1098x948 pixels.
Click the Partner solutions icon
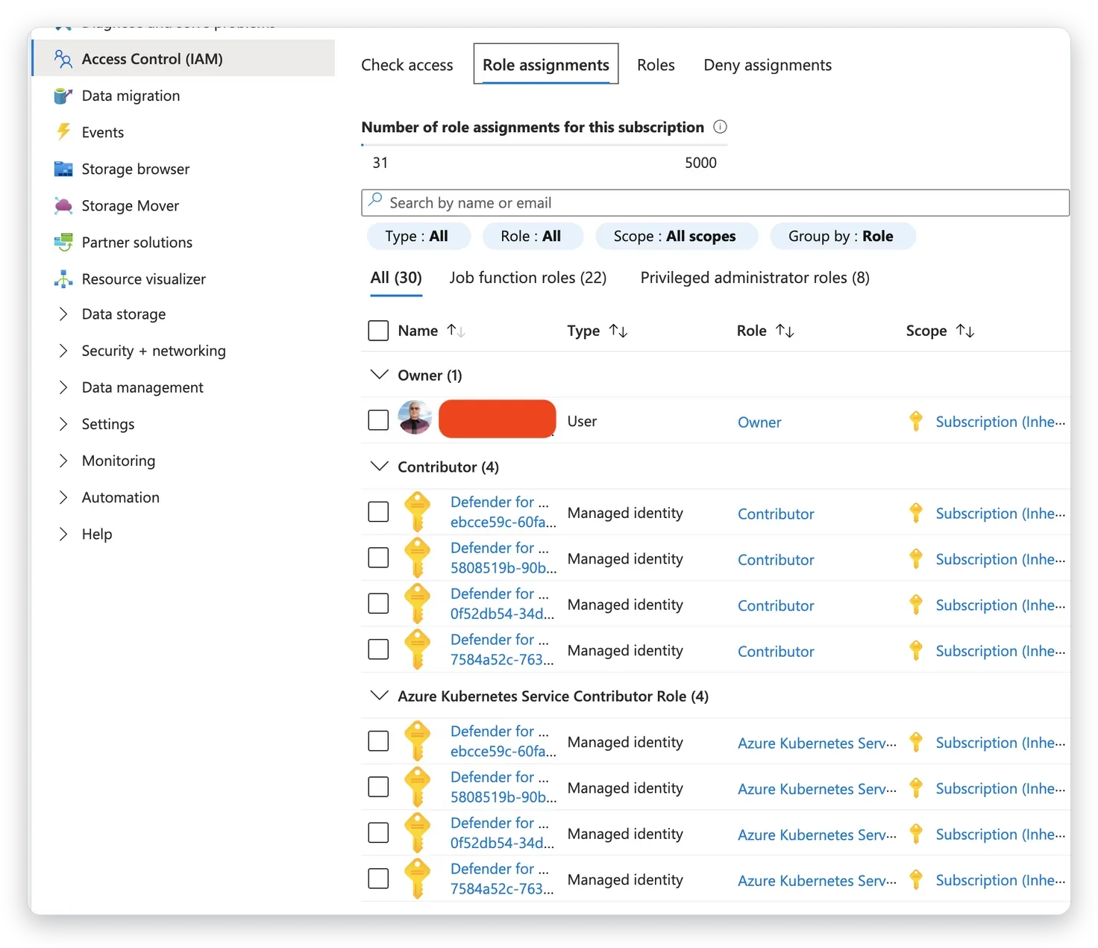pos(63,242)
